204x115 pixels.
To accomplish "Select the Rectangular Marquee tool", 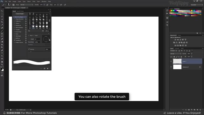I will click(2, 14).
